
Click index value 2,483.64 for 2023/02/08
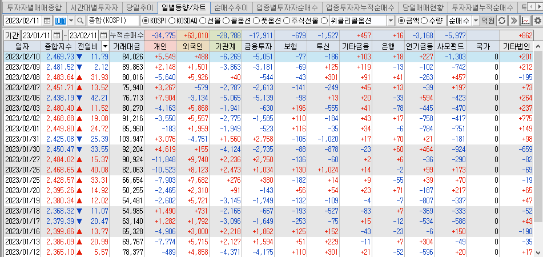coord(60,77)
